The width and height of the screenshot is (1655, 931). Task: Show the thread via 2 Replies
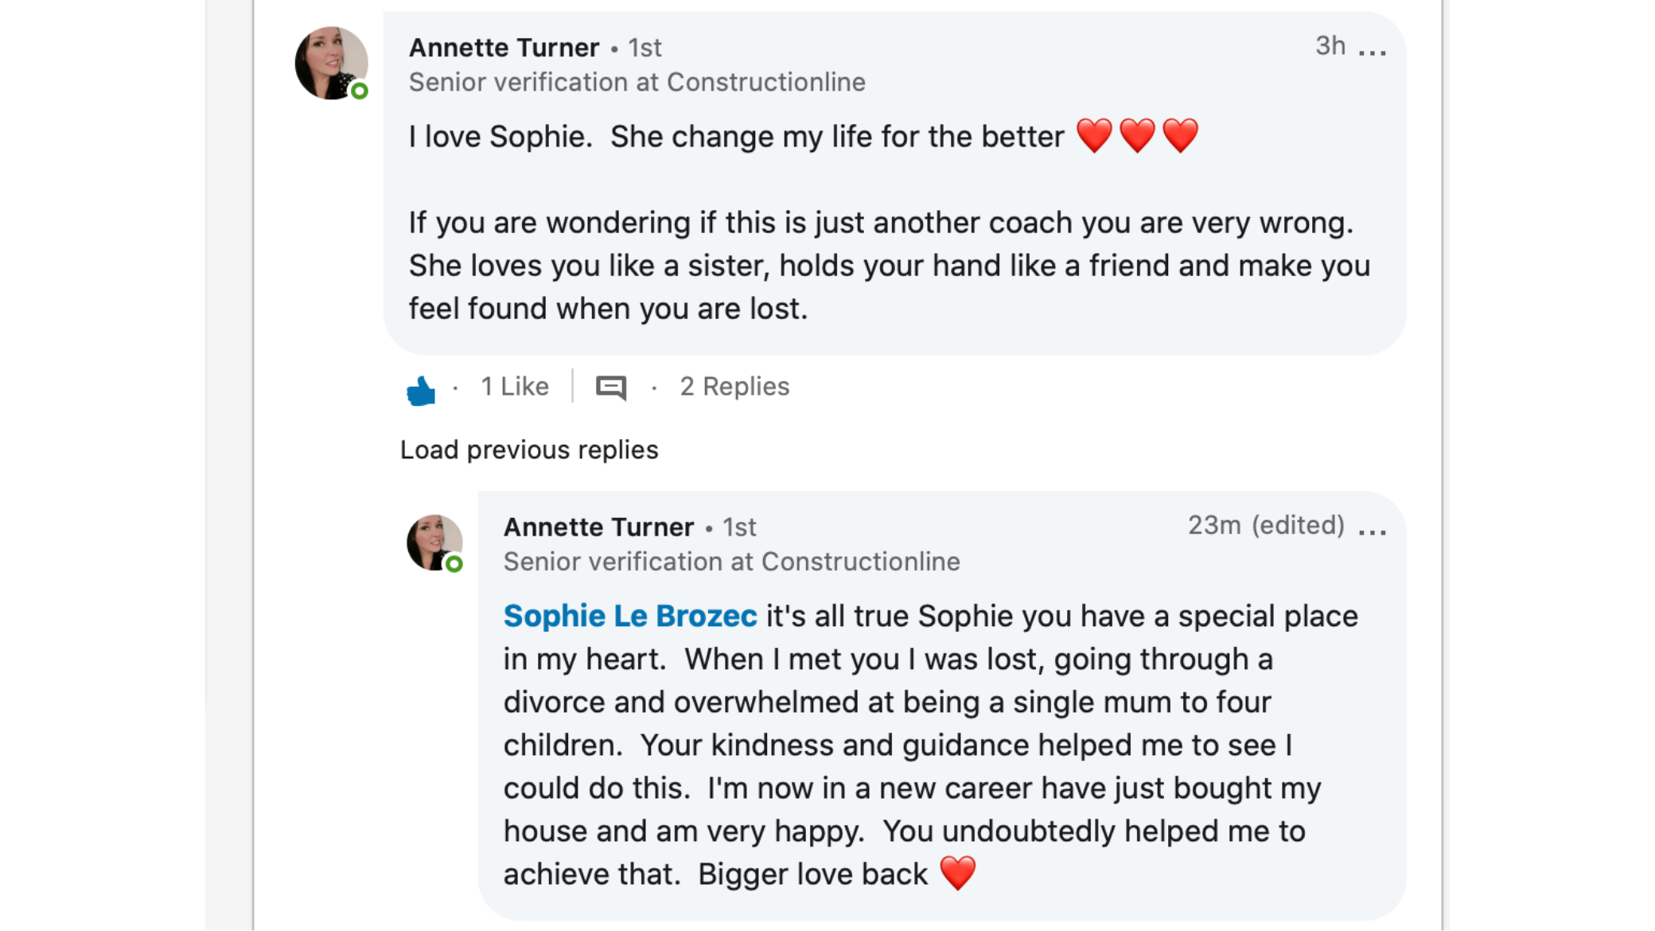(734, 387)
